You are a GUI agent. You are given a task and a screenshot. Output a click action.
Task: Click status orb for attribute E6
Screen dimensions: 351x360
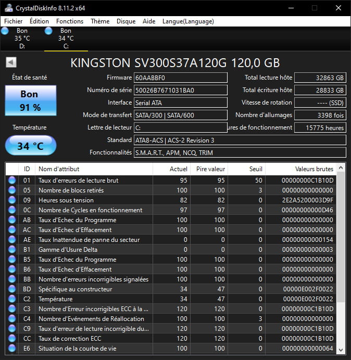[x=12, y=348]
